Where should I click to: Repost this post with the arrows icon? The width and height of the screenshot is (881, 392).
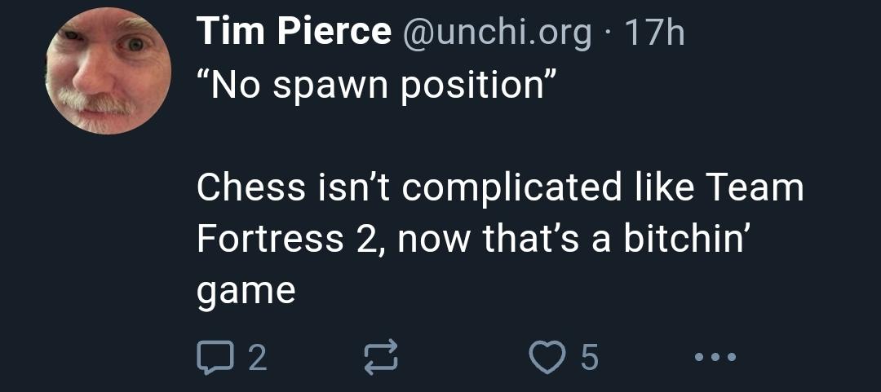379,356
